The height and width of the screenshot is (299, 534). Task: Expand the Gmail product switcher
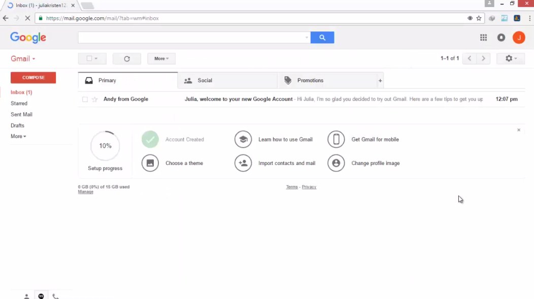click(x=23, y=58)
